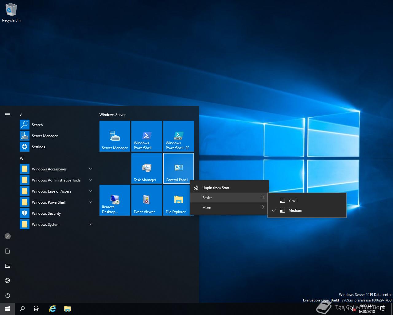Click the user account icon in Start sidebar
Screen dimensions: 393x315
pos(8,236)
